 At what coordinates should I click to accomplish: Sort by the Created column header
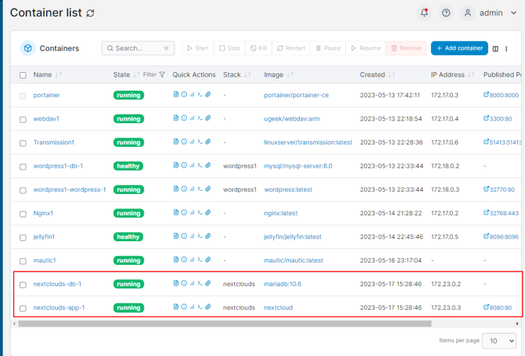coord(377,75)
